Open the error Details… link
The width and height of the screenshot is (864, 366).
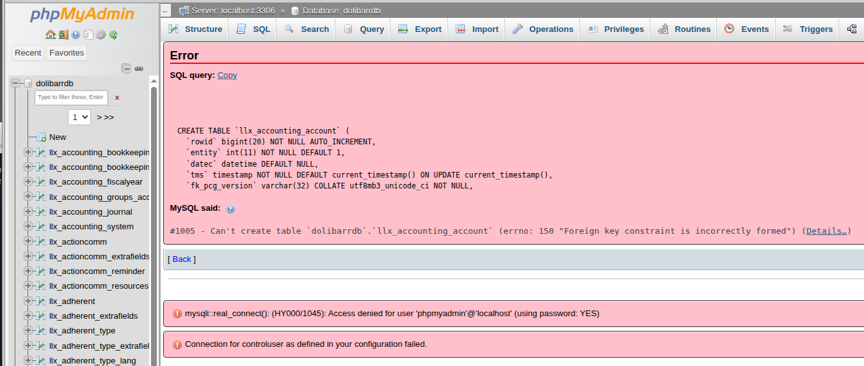(827, 231)
